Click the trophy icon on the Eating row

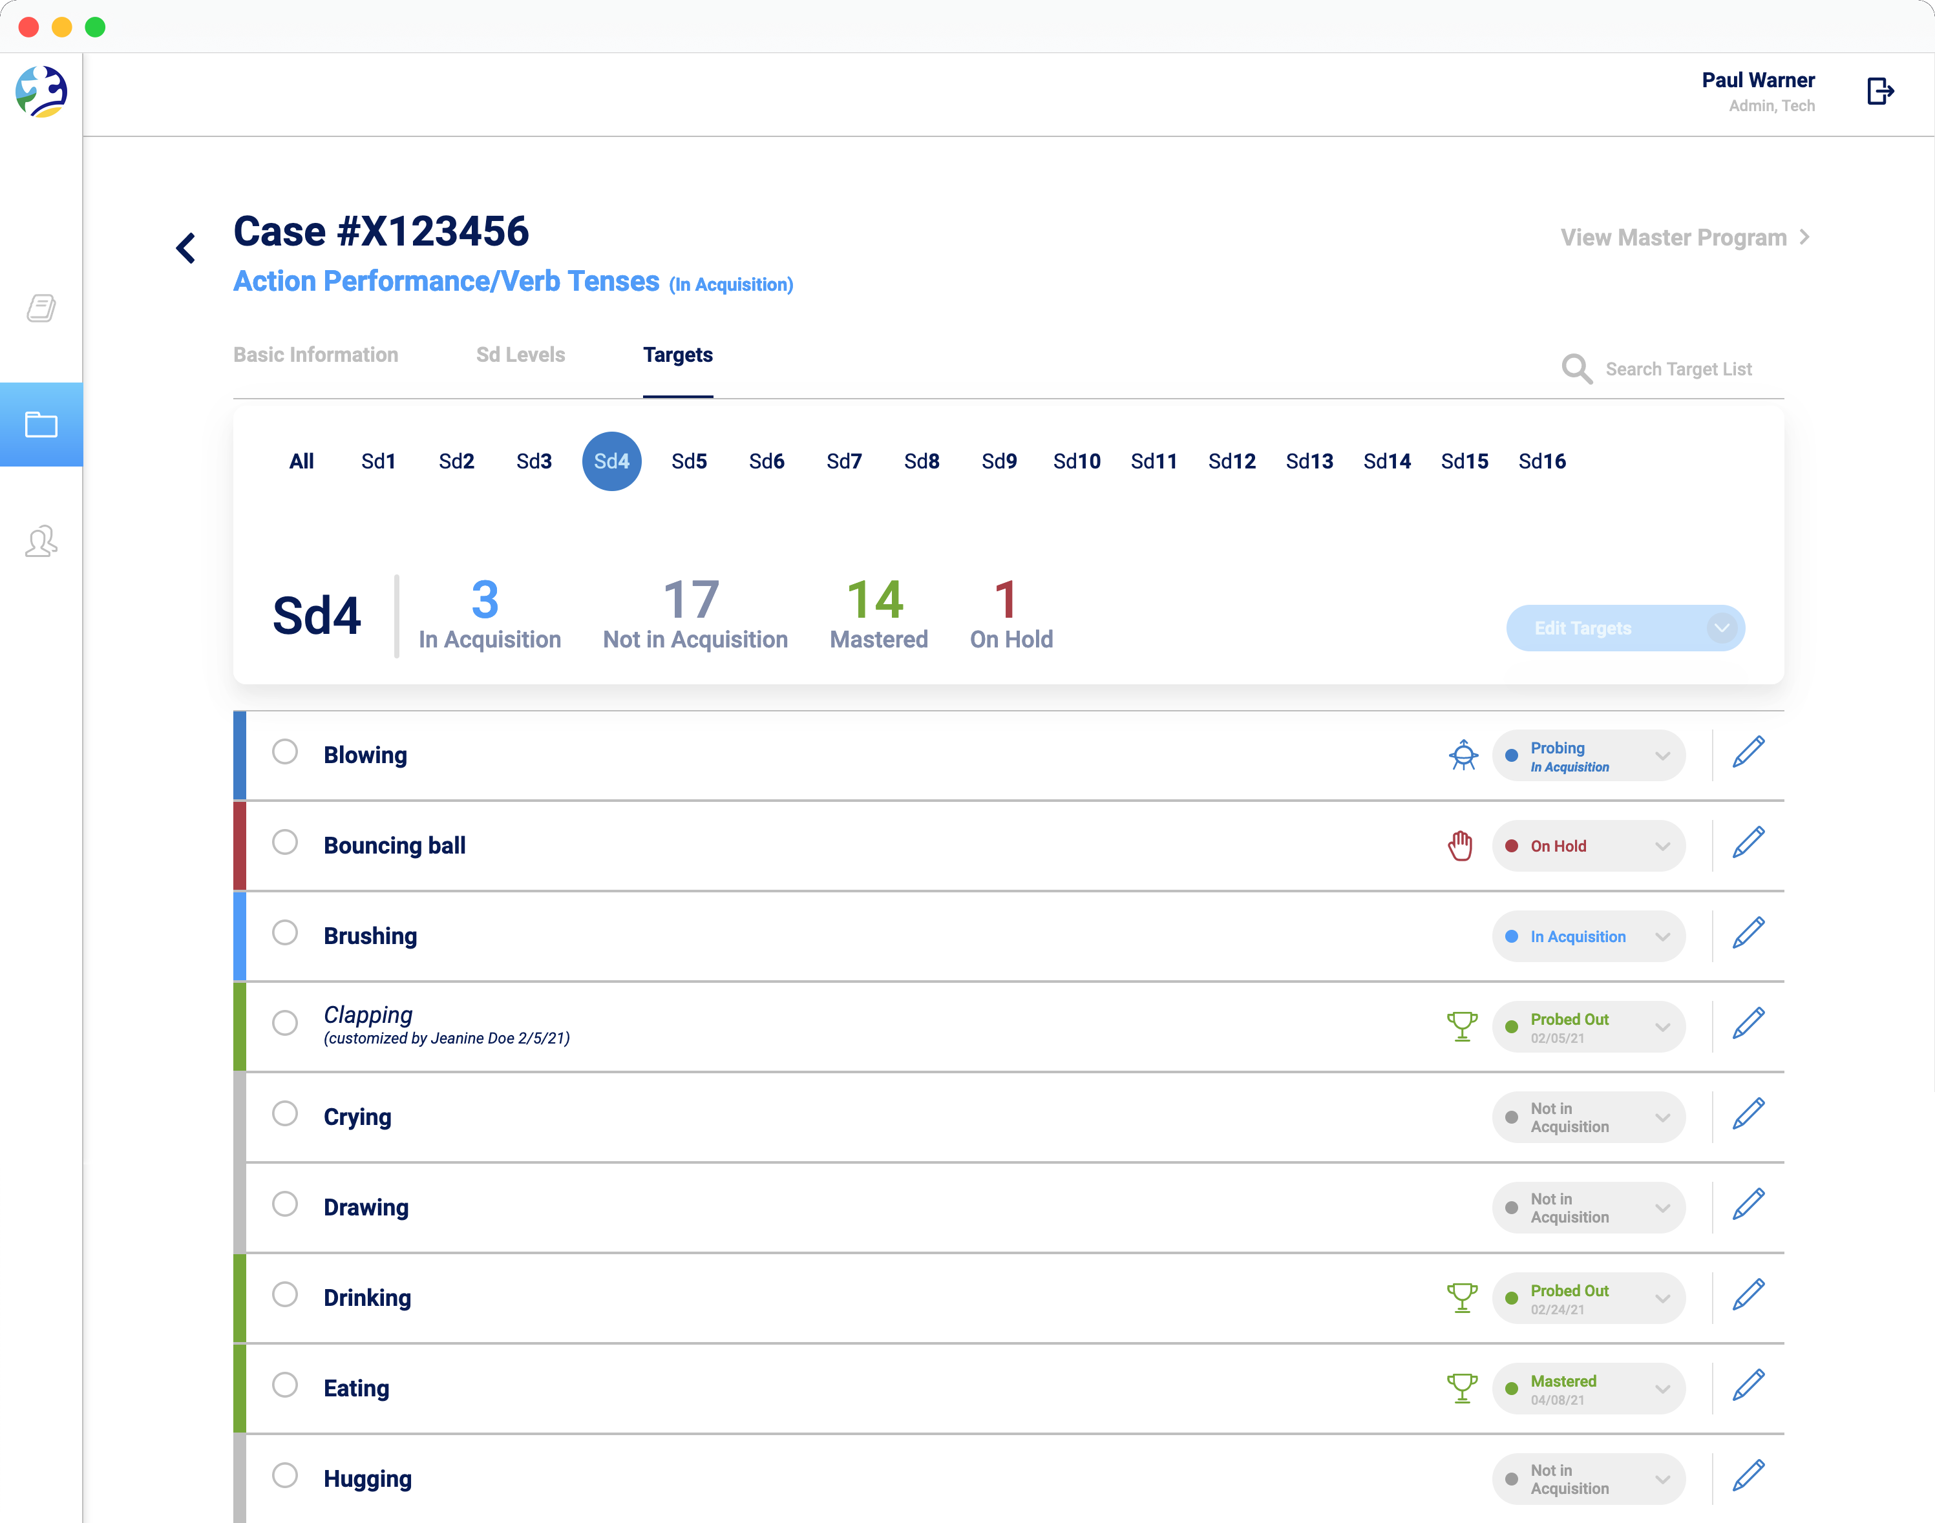(1461, 1387)
